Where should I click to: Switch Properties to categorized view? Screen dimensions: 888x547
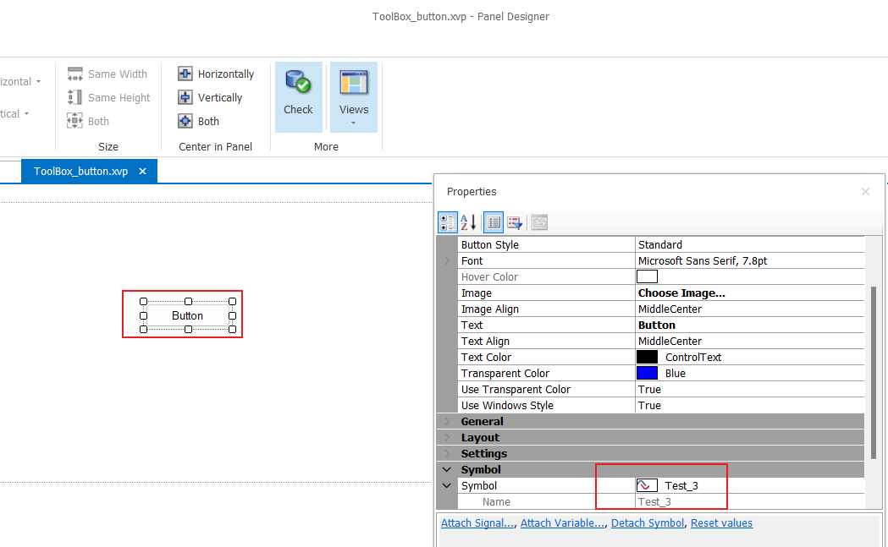point(448,223)
